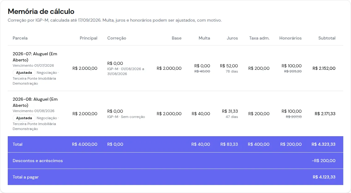Click the 'Total a pagar' label
Viewport: 351px width, 193px height.
point(26,177)
